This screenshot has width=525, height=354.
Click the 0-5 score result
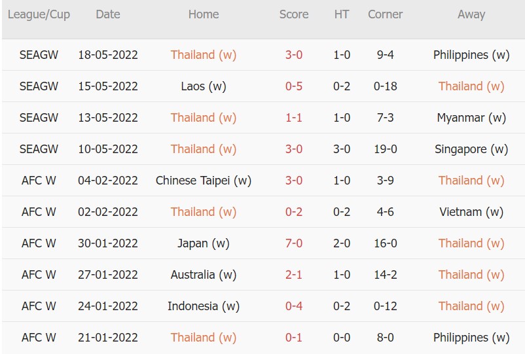(x=294, y=86)
